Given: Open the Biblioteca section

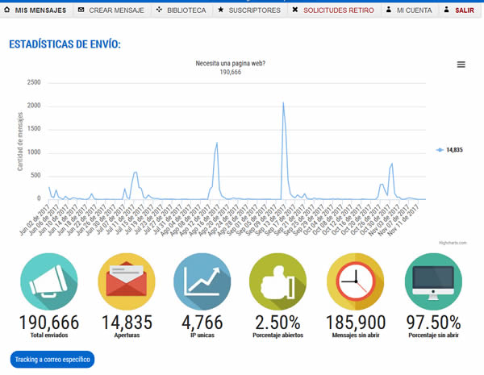Looking at the screenshot, I should 186,10.
